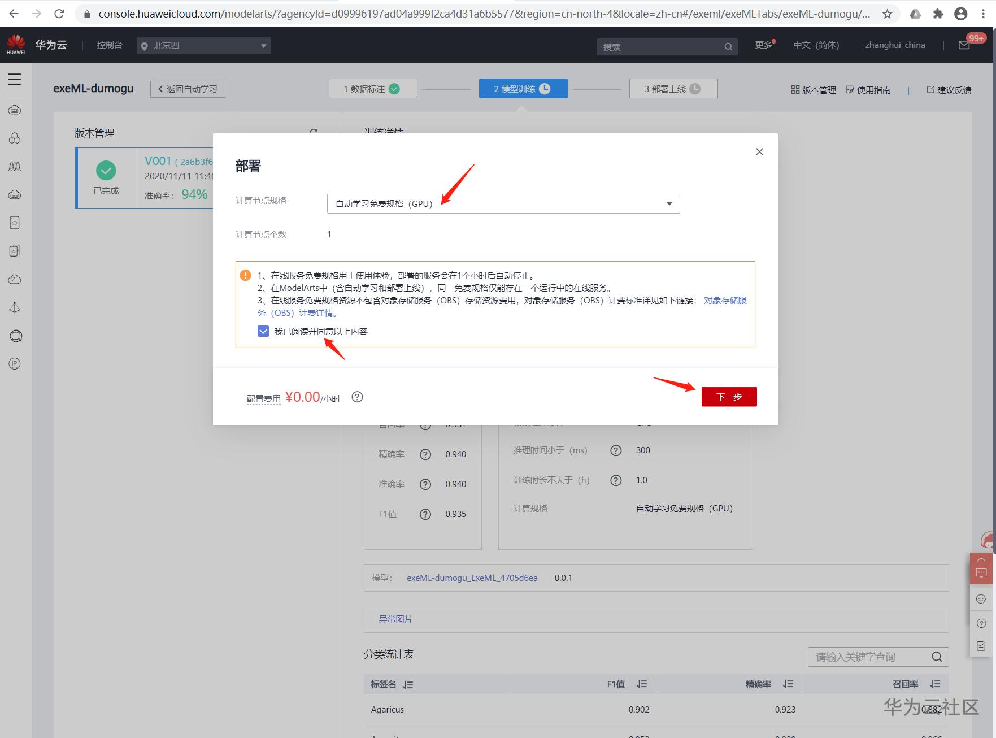Select the V001 version card
The height and width of the screenshot is (738, 996).
pos(144,178)
